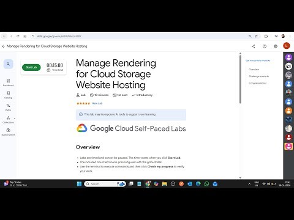Open File Explorer from the taskbar
The width and height of the screenshot is (294, 220).
tap(165, 184)
